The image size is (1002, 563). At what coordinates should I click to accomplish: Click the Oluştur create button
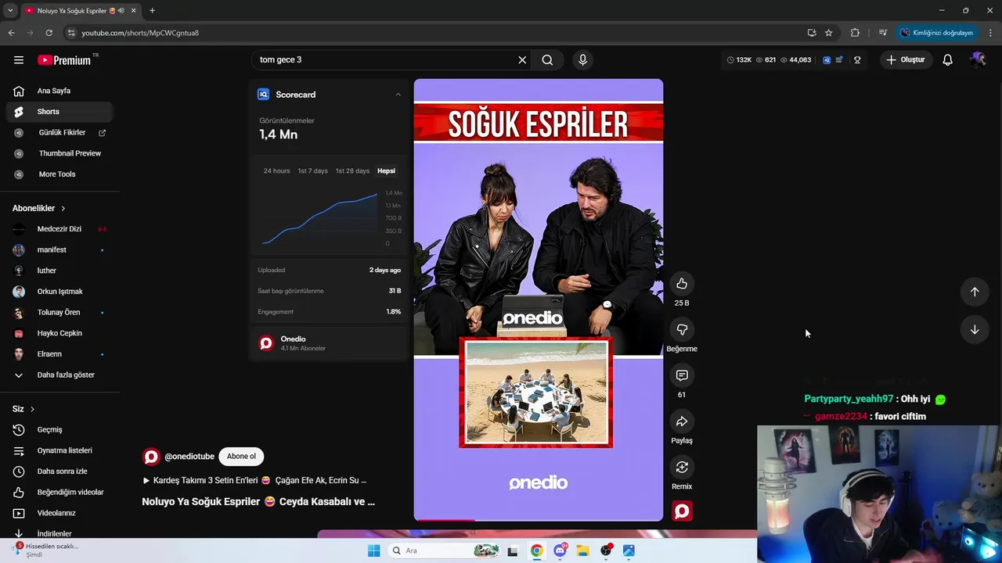click(x=906, y=60)
